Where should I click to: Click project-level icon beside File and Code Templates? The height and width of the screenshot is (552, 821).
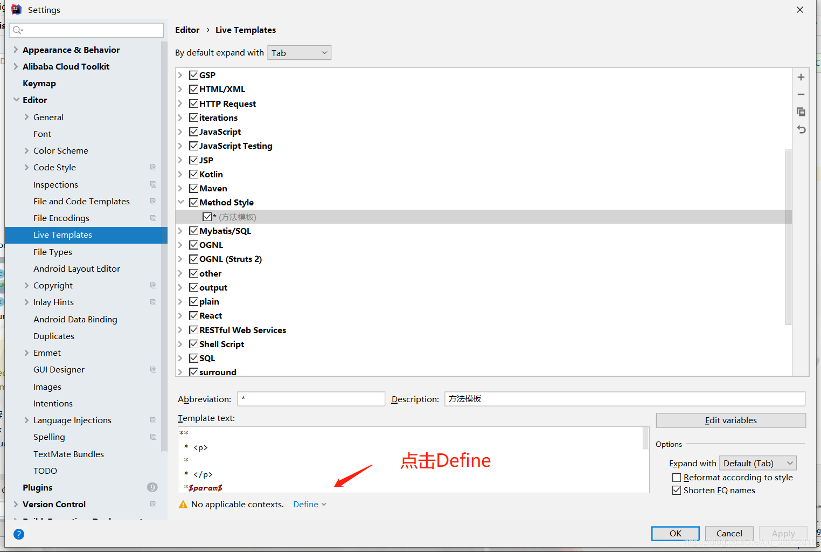(x=154, y=201)
